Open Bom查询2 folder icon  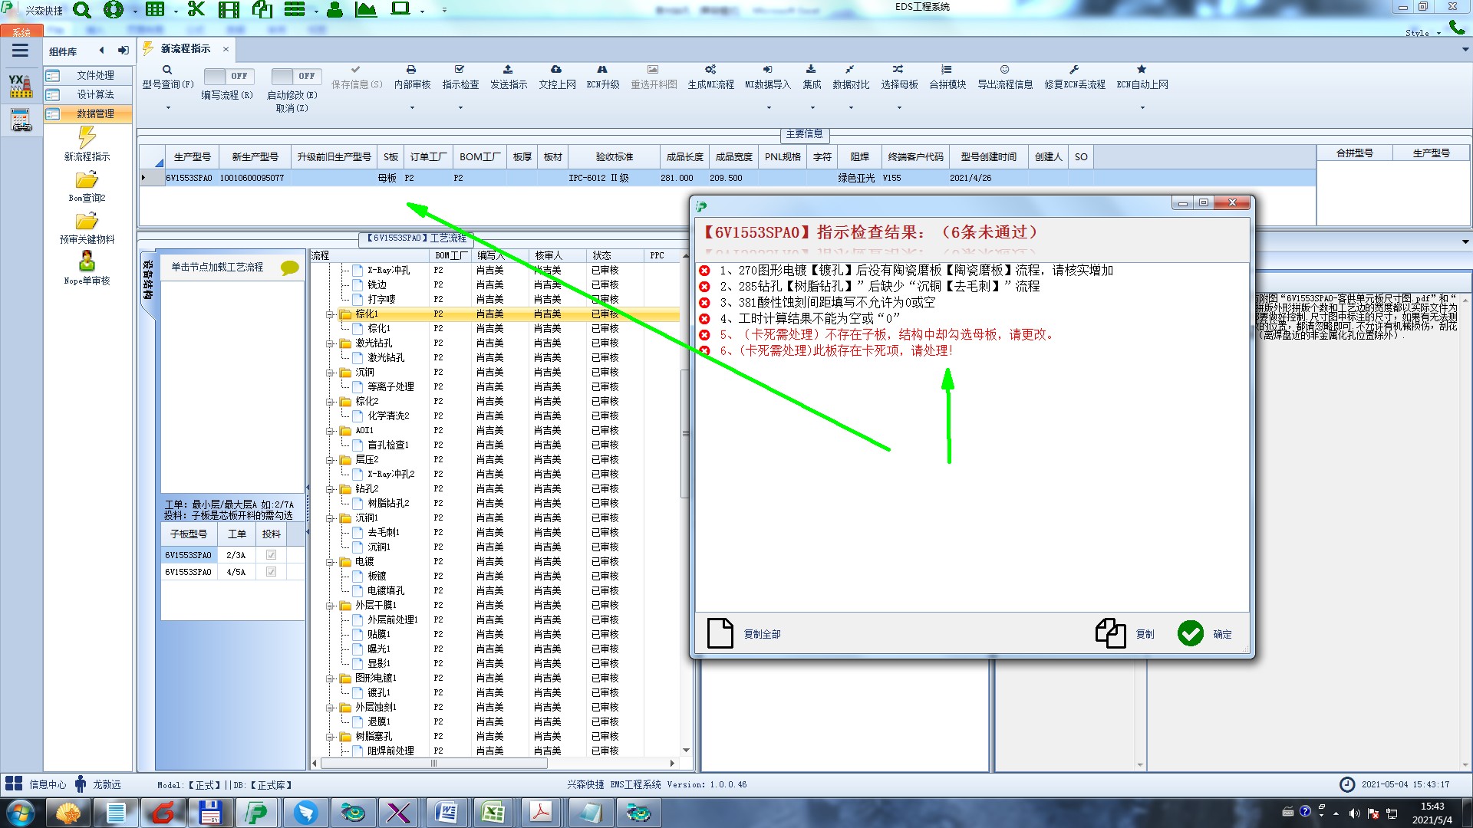[87, 180]
